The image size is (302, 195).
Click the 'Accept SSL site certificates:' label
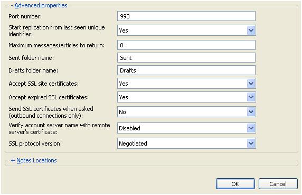(43, 84)
